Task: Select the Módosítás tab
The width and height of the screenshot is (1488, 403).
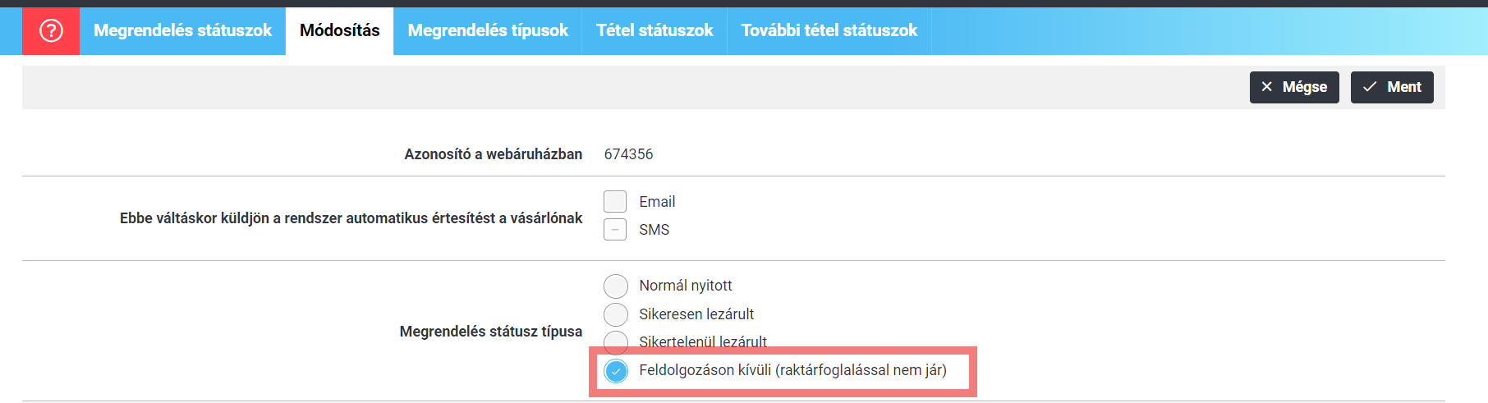Action: 339,31
